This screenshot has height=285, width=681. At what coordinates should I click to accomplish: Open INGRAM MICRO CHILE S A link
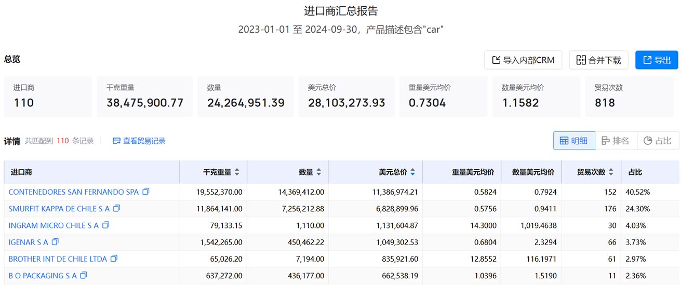point(54,225)
